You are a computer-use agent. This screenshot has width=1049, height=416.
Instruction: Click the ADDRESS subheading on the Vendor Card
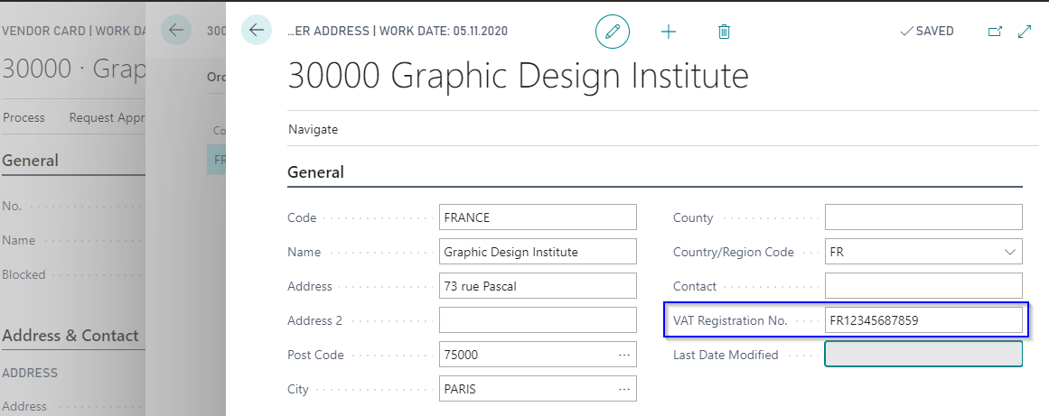30,373
